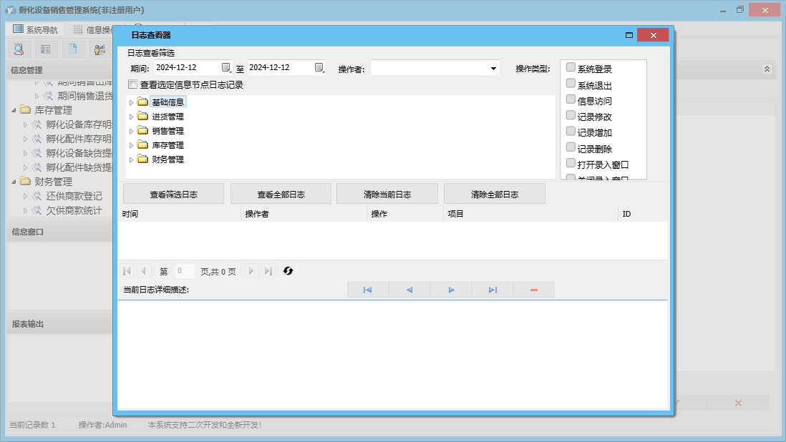
Task: Jump to last log detail record
Action: click(493, 290)
